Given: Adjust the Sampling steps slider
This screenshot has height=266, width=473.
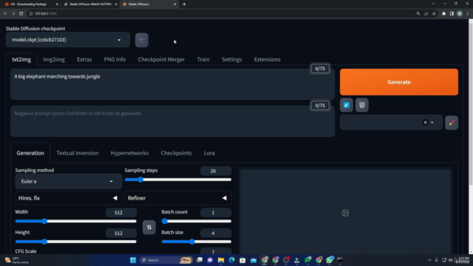Looking at the screenshot, I should [x=178, y=180].
